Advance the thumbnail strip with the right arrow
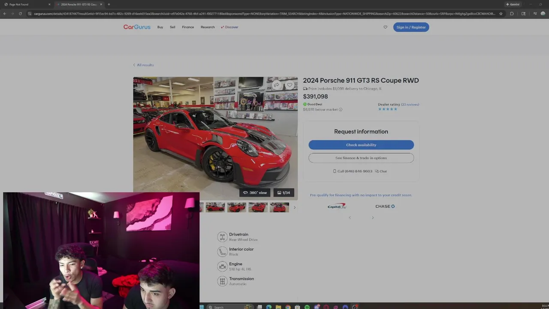 [294, 207]
